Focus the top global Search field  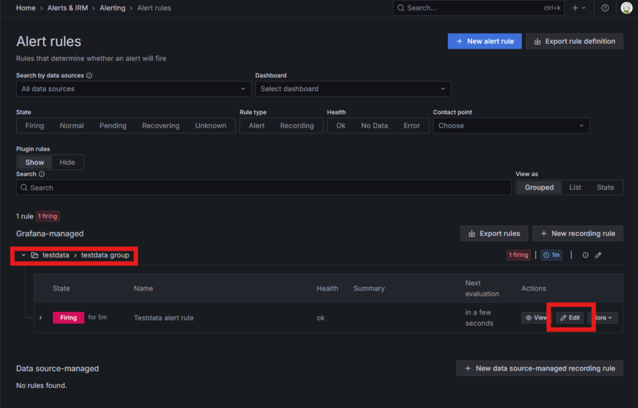coord(478,7)
